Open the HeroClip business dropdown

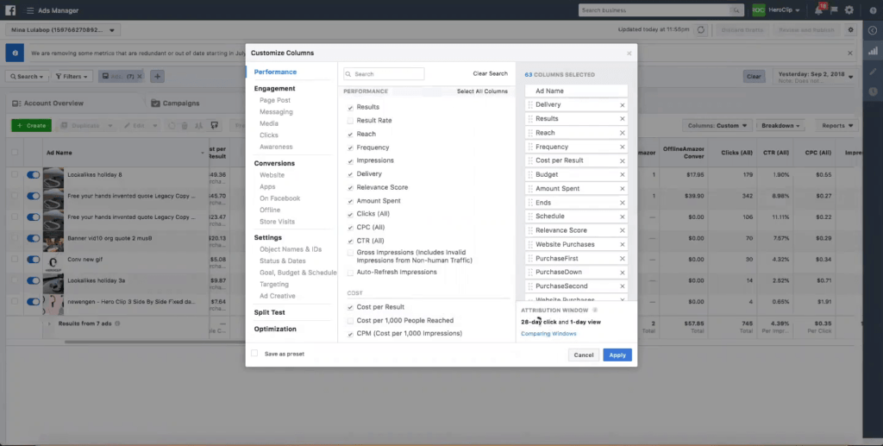(x=785, y=10)
